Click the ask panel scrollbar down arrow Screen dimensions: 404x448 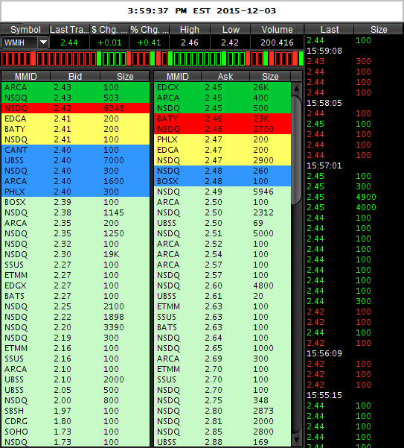(297, 441)
